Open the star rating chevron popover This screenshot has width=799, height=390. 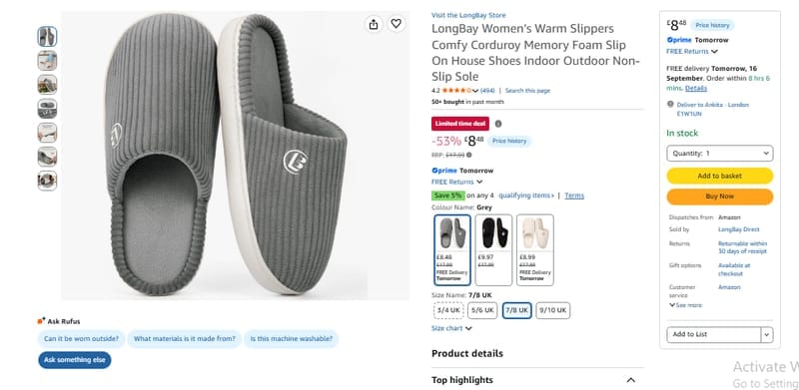tap(475, 91)
